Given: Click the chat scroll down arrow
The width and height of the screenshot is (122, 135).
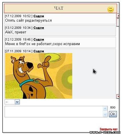Looking at the screenshot, I should [x=118, y=96].
